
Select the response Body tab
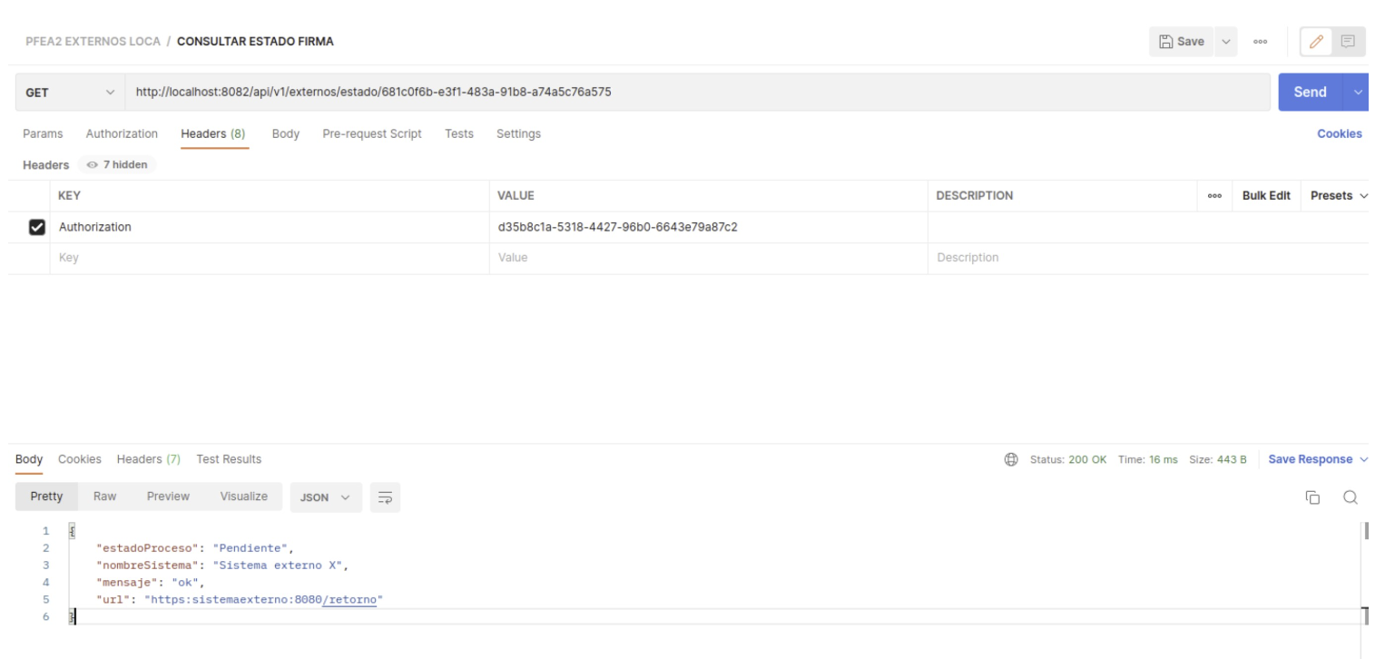click(x=28, y=458)
